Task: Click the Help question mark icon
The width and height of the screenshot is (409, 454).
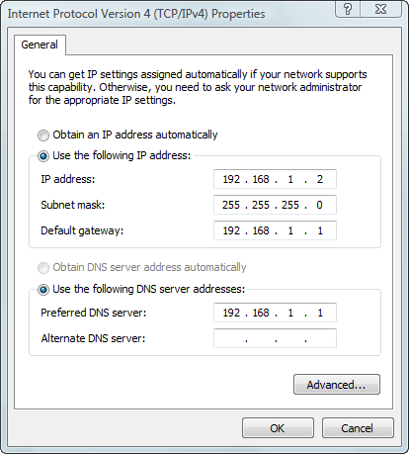Action: pyautogui.click(x=348, y=9)
